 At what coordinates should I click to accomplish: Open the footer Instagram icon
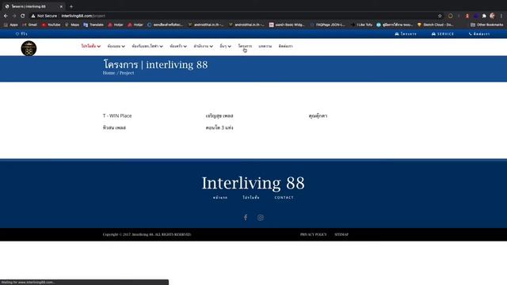click(261, 218)
